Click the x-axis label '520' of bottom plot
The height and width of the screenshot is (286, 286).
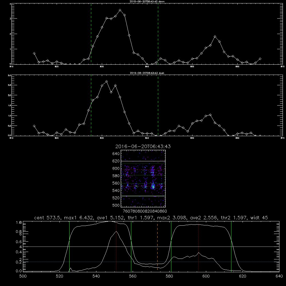pos(59,276)
